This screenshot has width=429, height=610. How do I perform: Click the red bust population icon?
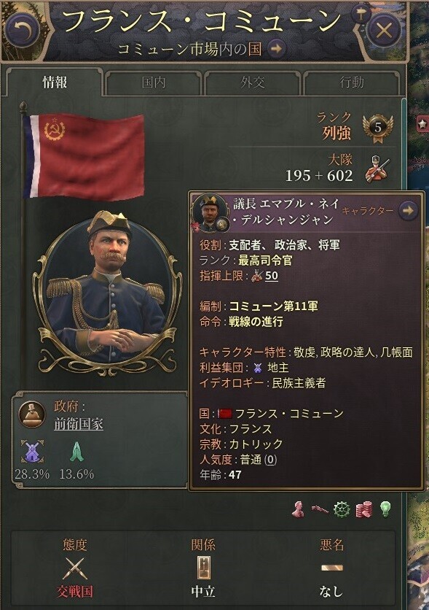click(298, 509)
